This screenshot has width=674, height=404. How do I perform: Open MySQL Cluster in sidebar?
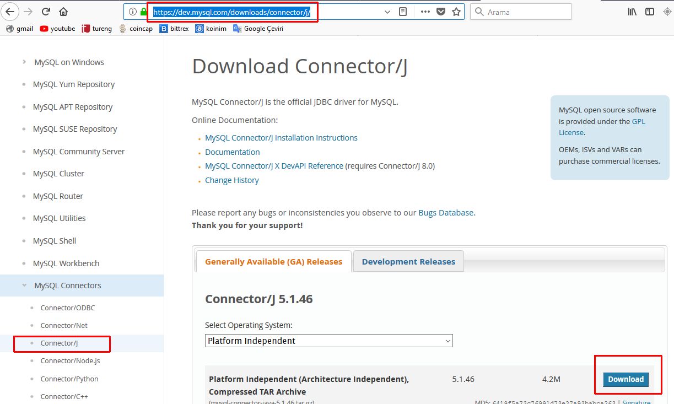pyautogui.click(x=58, y=174)
